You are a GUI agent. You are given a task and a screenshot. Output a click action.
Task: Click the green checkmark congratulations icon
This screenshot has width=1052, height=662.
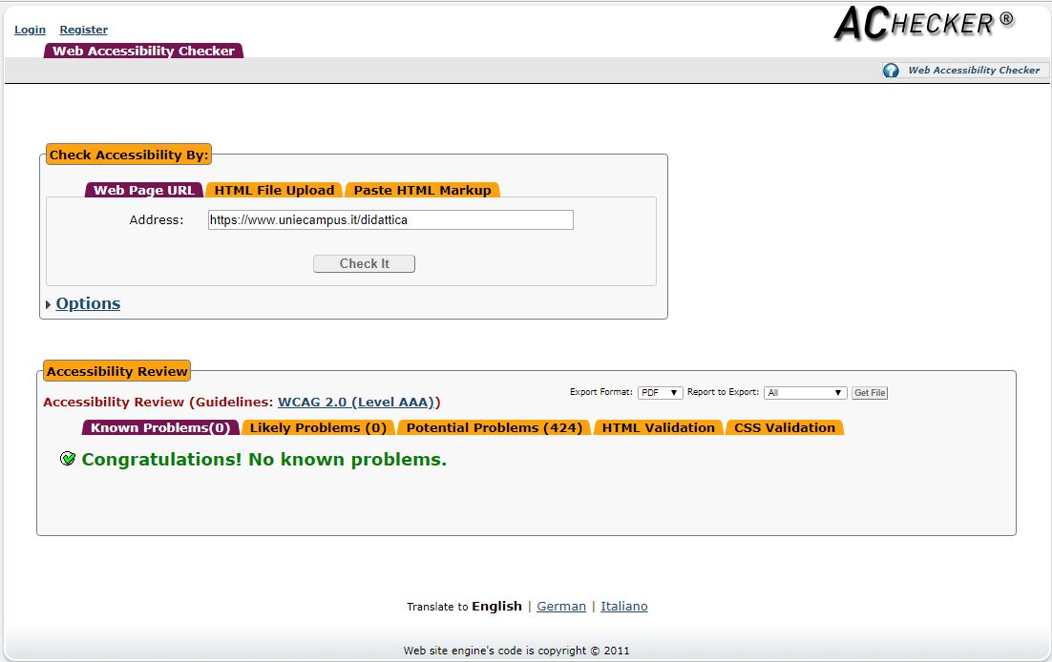(68, 459)
